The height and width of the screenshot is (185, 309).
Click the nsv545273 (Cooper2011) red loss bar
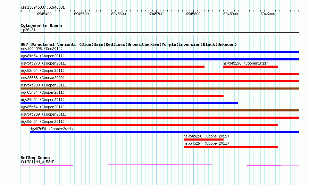112,67
